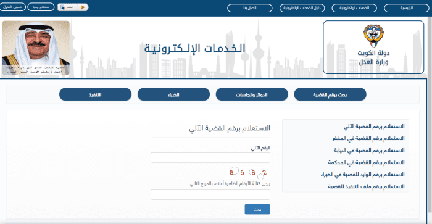Viewport: 432px width, 224px height.
Task: Select الخبراء tab
Action: (173, 94)
